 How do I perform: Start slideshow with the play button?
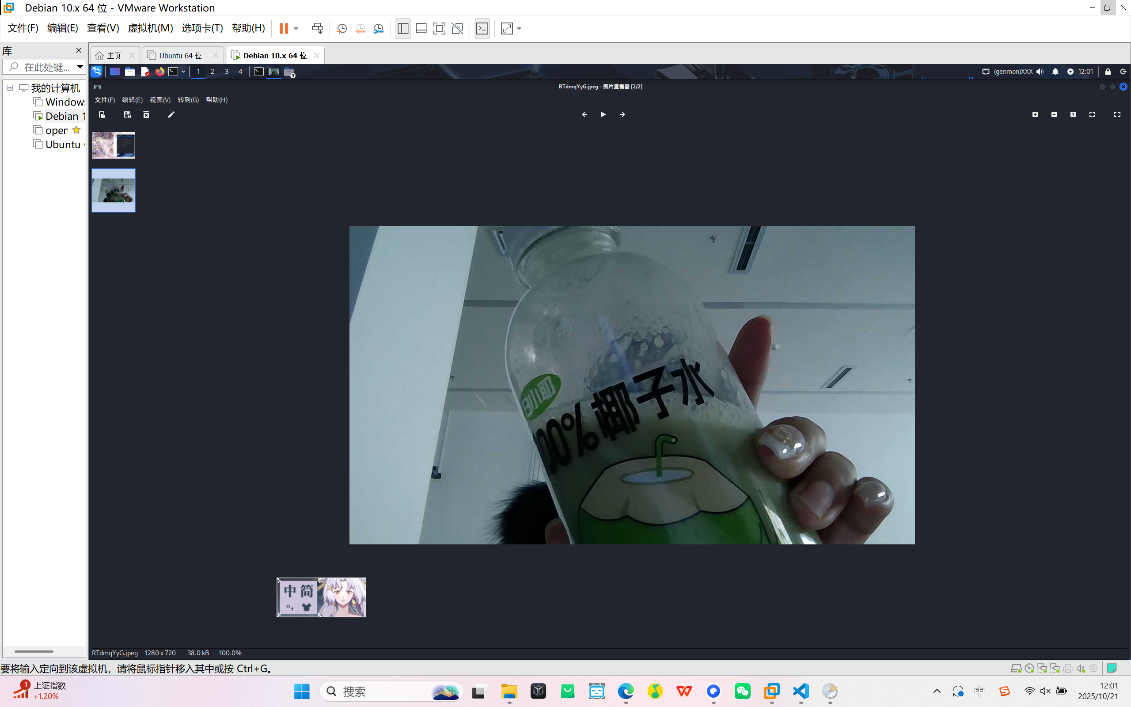tap(603, 114)
